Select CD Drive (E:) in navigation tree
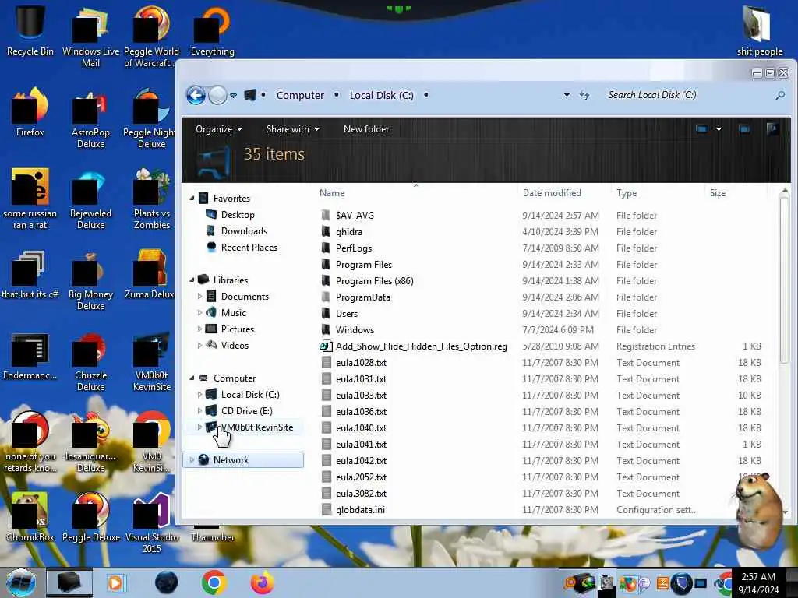 click(246, 411)
